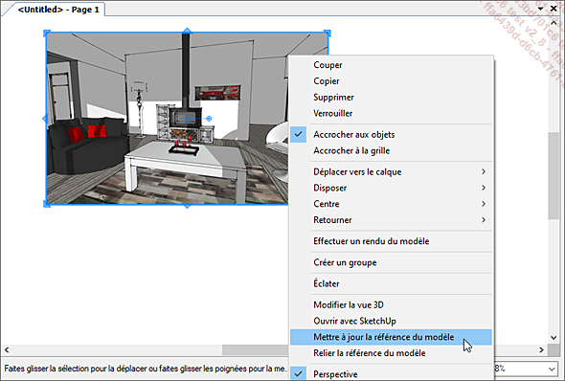Click Supprimer menu entry

(391, 98)
